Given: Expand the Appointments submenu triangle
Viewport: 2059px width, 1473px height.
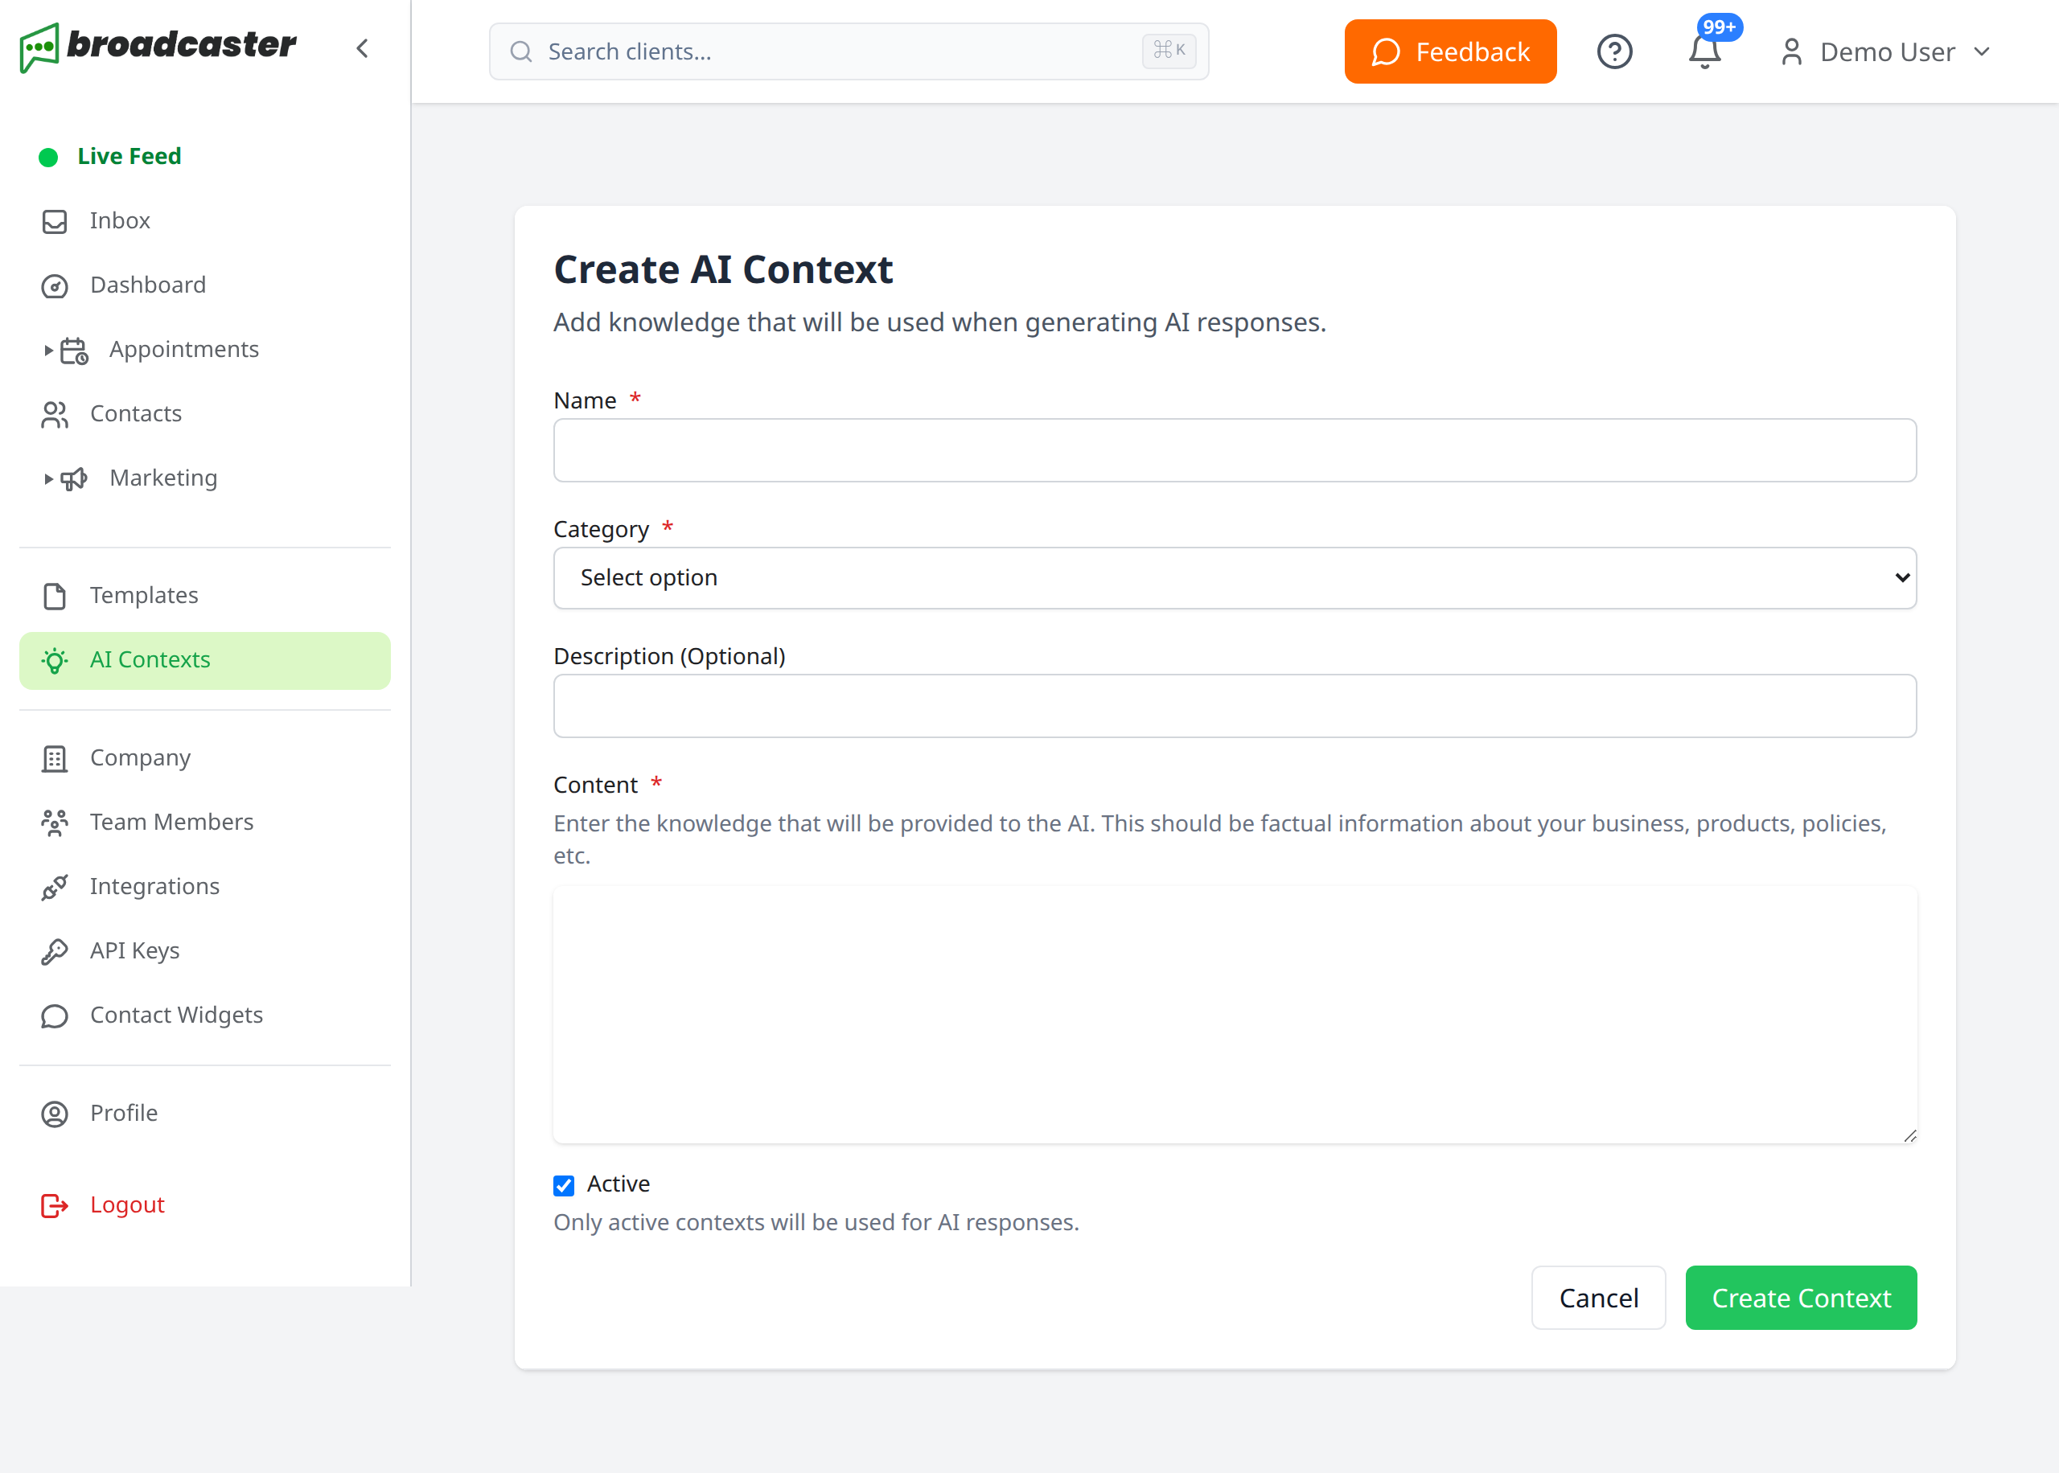Looking at the screenshot, I should click(48, 350).
